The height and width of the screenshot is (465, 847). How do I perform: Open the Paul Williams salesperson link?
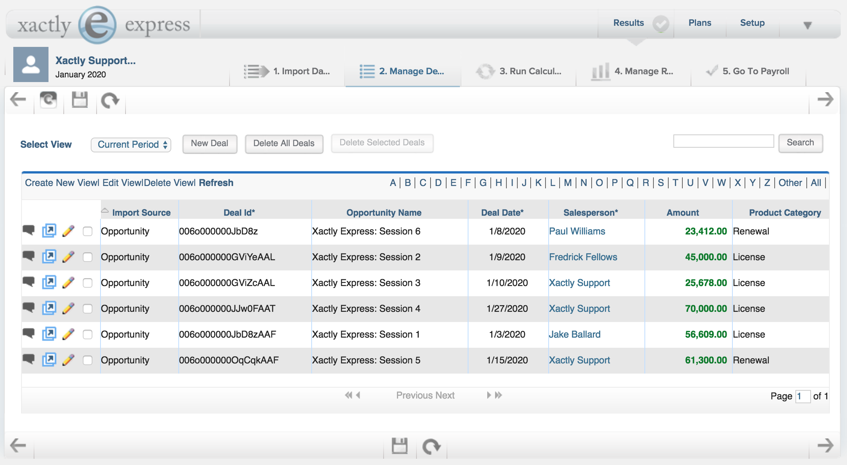[577, 231]
